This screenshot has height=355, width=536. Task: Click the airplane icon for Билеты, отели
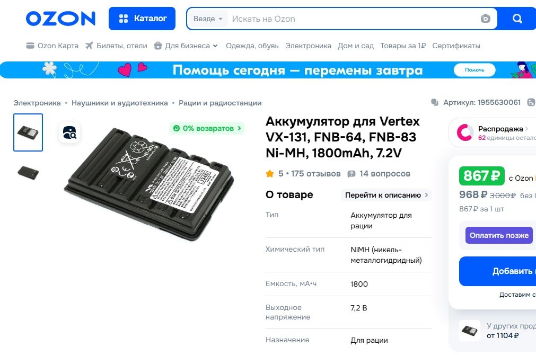coord(89,46)
